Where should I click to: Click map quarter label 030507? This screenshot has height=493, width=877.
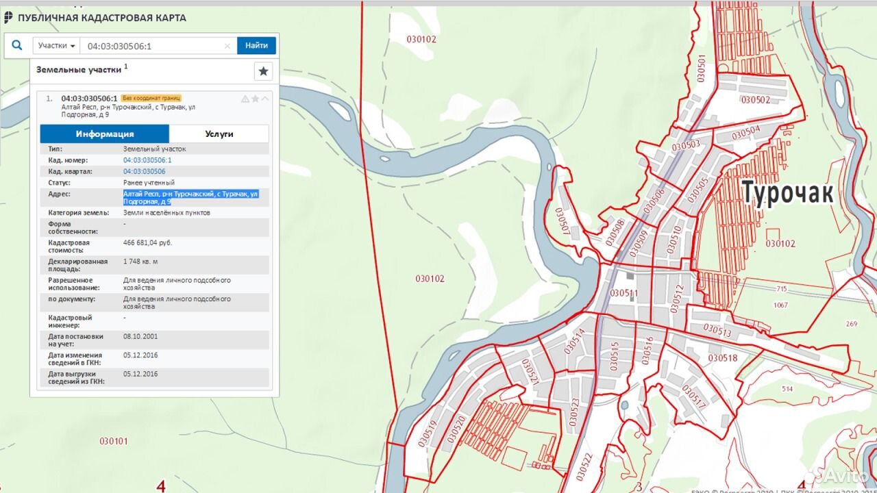pyautogui.click(x=562, y=221)
